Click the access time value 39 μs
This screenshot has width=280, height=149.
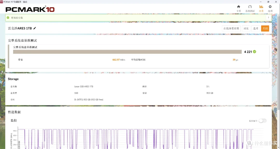point(235,60)
